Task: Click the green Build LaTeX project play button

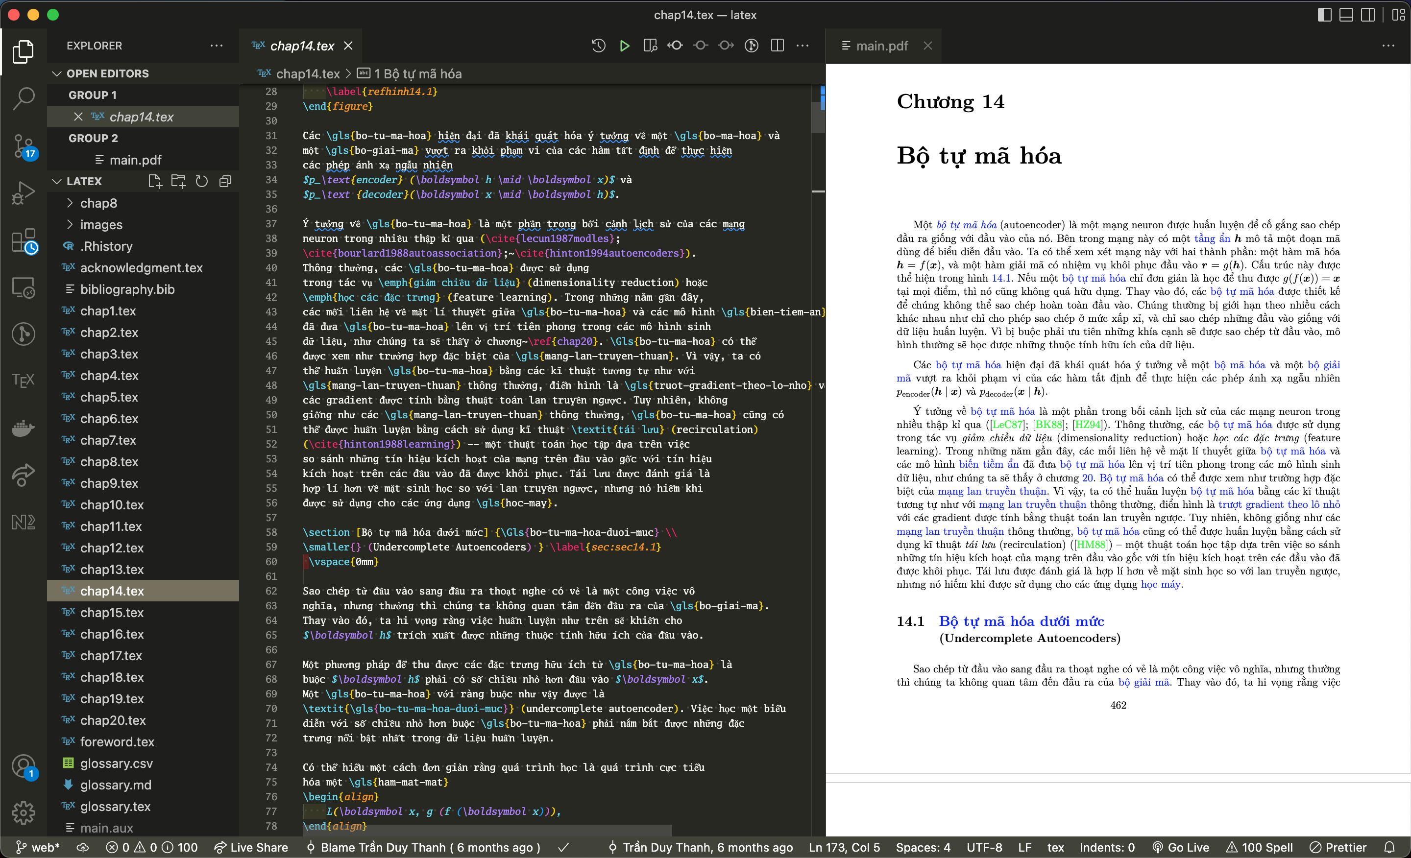Action: point(624,46)
